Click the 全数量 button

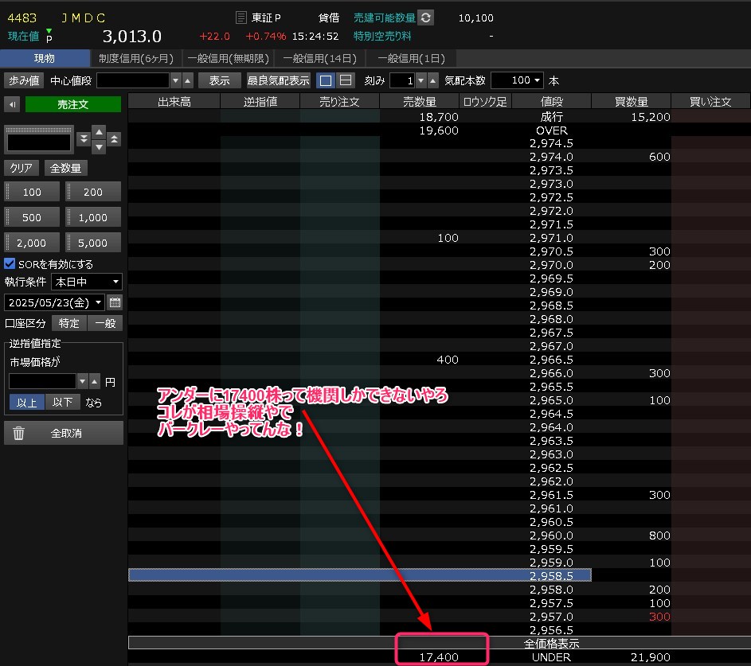click(65, 168)
